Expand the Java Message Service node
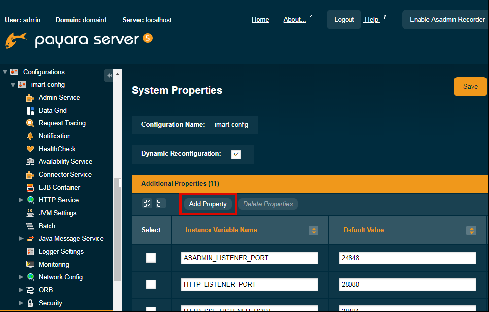This screenshot has width=489, height=312. point(21,239)
